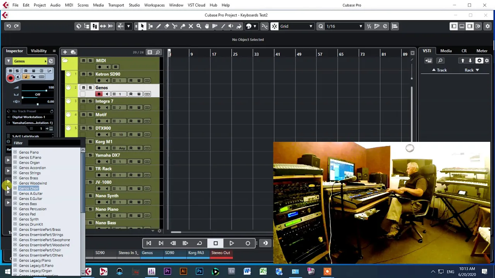Enable Read automation on DTX900 track
Viewport: 495px width, 278px height.
[x=131, y=134]
